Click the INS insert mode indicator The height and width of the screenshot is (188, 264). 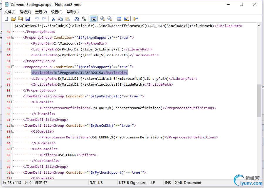click(x=168, y=183)
